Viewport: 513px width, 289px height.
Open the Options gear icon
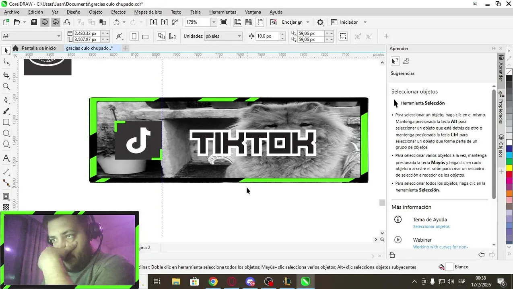click(320, 22)
